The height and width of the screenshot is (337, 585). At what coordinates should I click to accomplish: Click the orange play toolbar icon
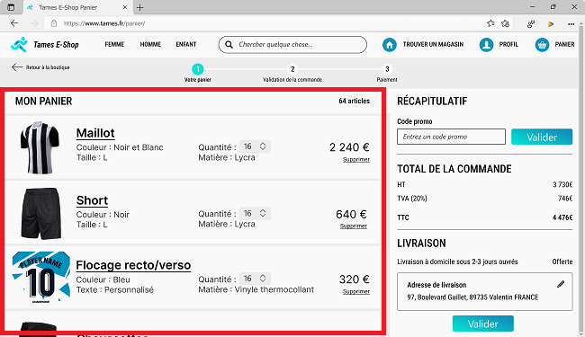tap(551, 24)
